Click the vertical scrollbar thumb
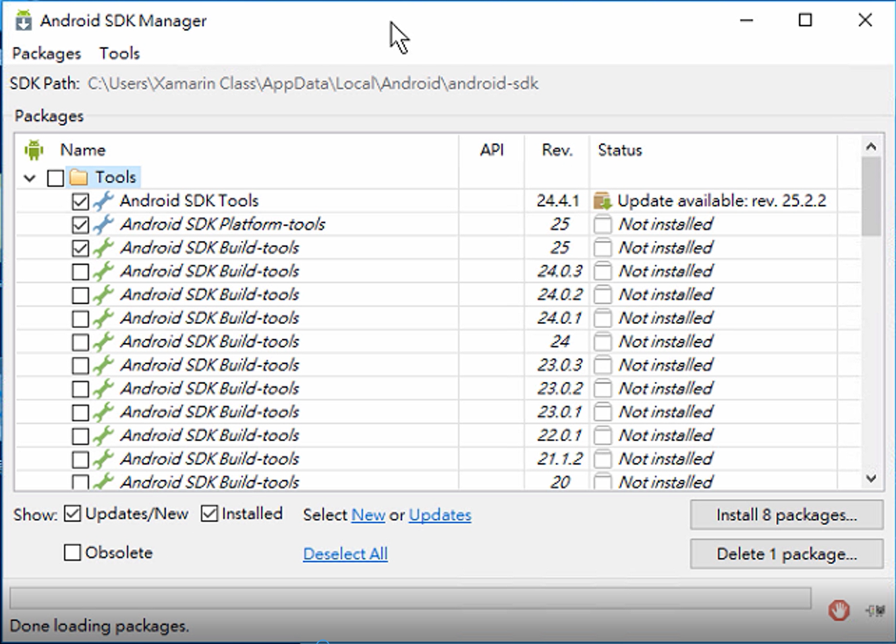 click(871, 196)
